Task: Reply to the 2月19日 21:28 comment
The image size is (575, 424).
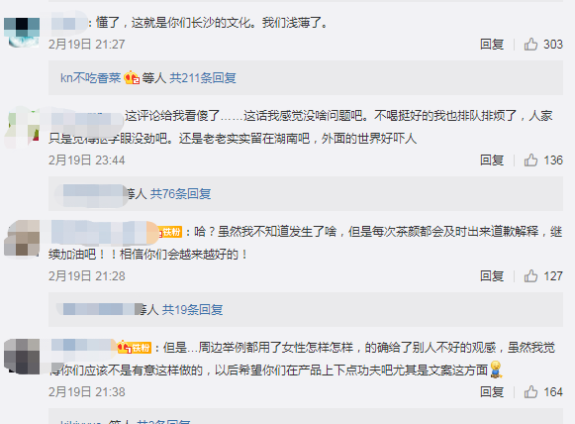Action: tap(492, 276)
